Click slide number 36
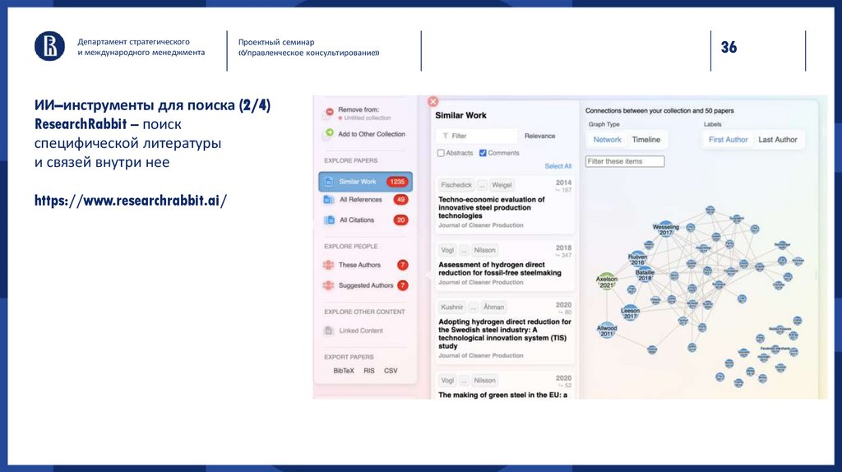 pyautogui.click(x=729, y=47)
